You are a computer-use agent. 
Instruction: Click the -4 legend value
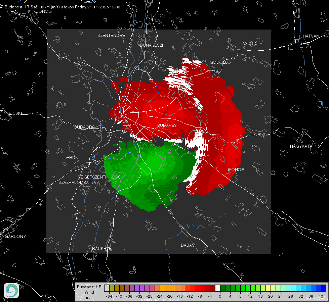[210, 296]
